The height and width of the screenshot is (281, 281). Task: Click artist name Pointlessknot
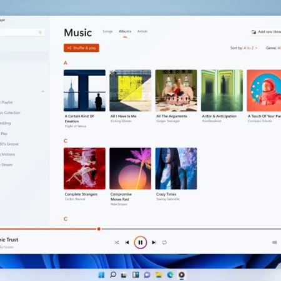pyautogui.click(x=212, y=121)
